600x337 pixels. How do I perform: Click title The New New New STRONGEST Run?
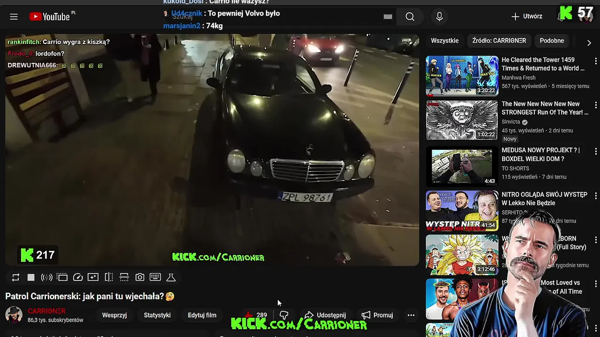click(545, 108)
